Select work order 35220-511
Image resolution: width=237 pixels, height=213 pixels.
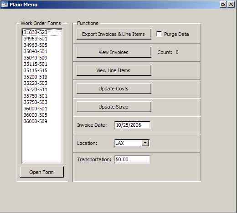(42, 89)
